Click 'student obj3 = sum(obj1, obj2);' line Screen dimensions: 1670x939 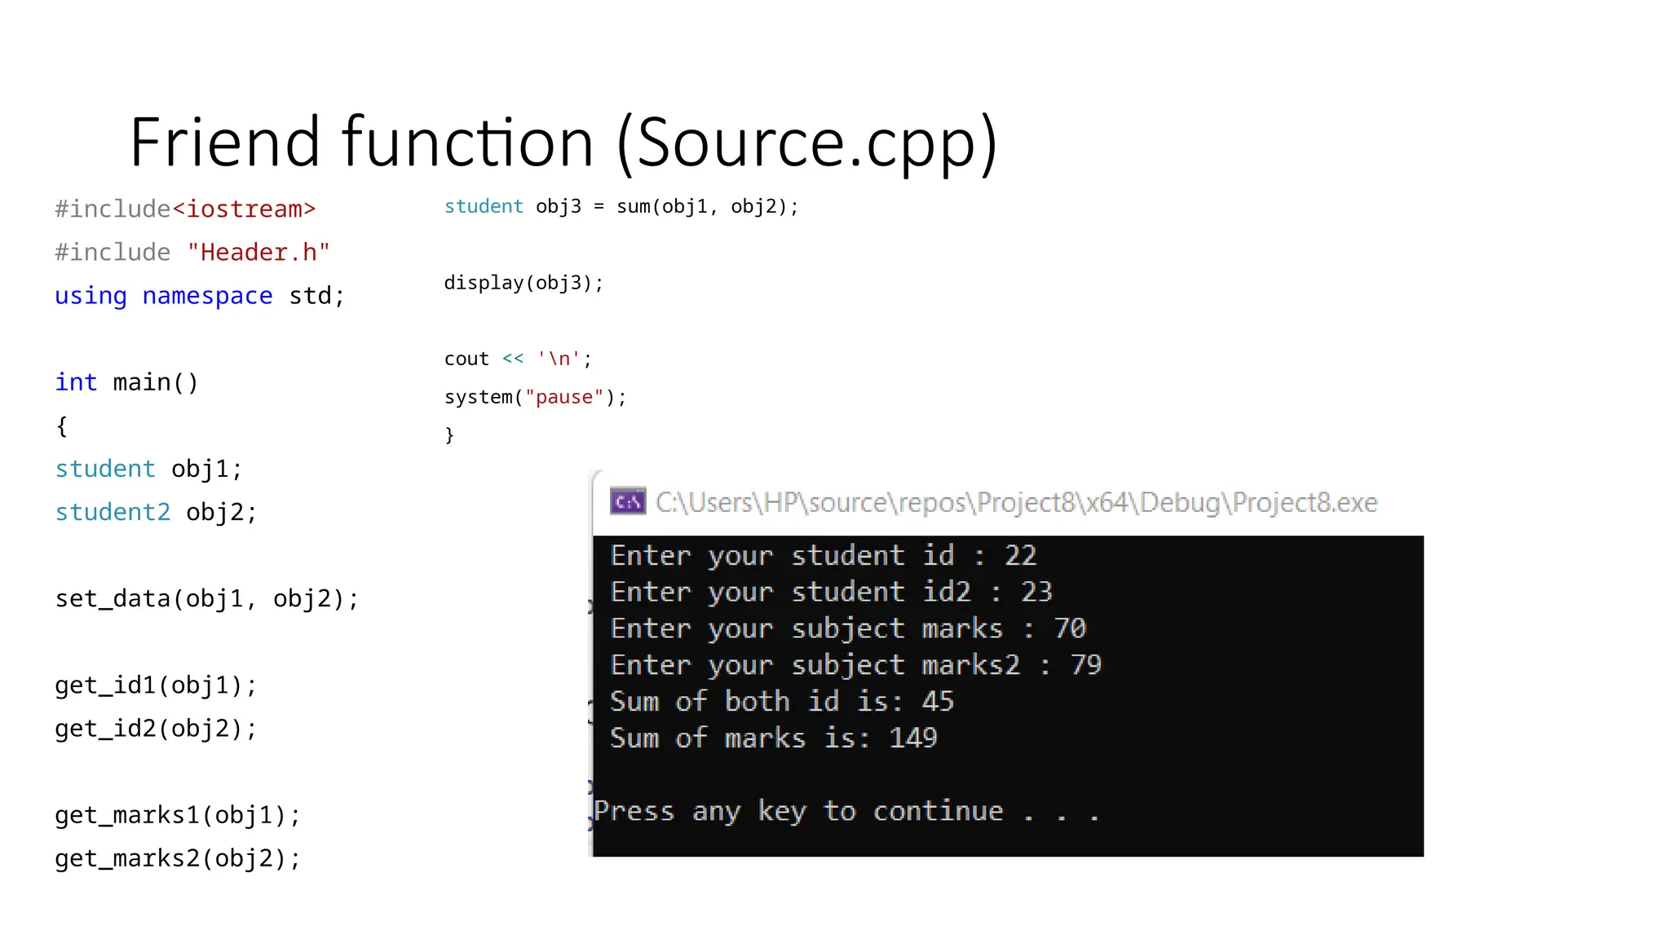pos(621,207)
